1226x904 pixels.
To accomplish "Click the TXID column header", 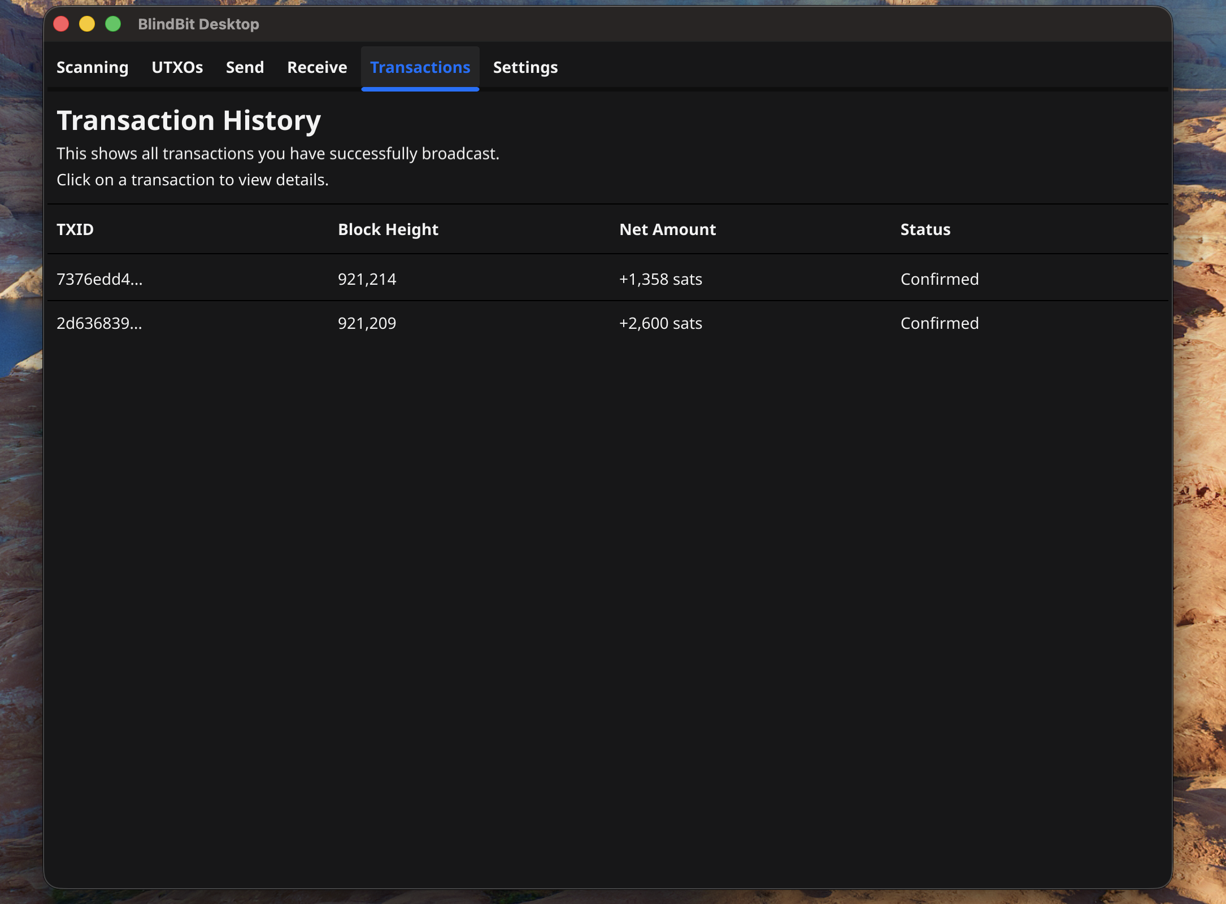I will pos(75,229).
